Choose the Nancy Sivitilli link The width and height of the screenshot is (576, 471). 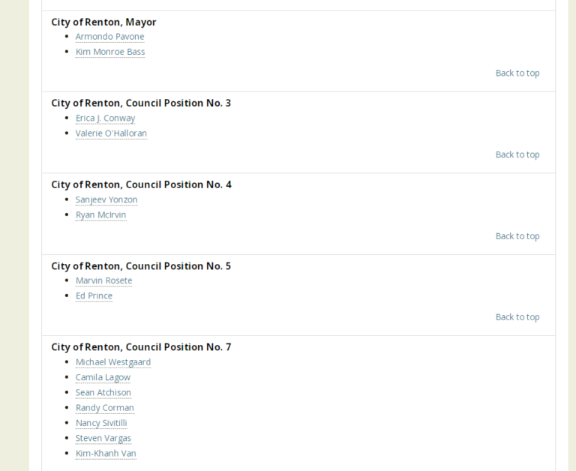click(x=101, y=423)
